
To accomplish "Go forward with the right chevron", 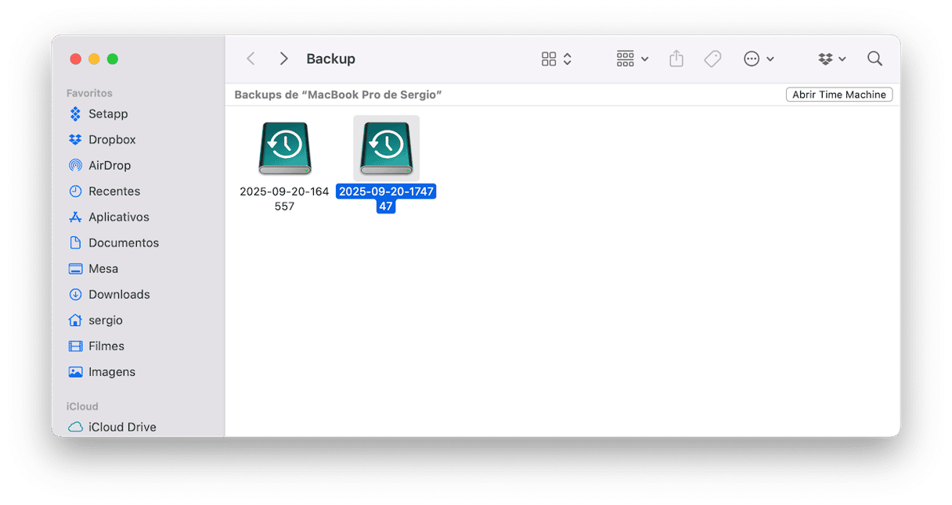I will coord(283,59).
